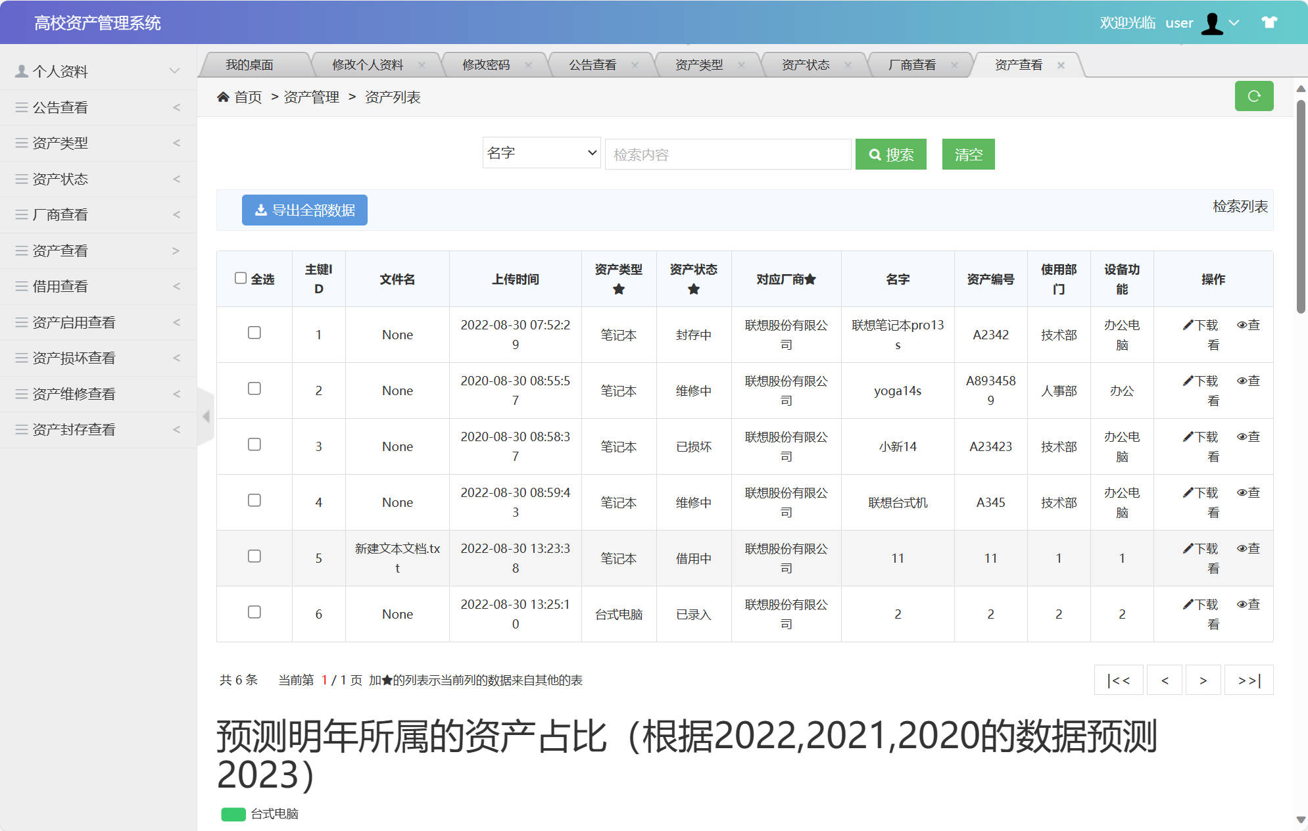The height and width of the screenshot is (831, 1308).
Task: Check the checkbox for 新建文本文档.txt row
Action: click(x=254, y=556)
